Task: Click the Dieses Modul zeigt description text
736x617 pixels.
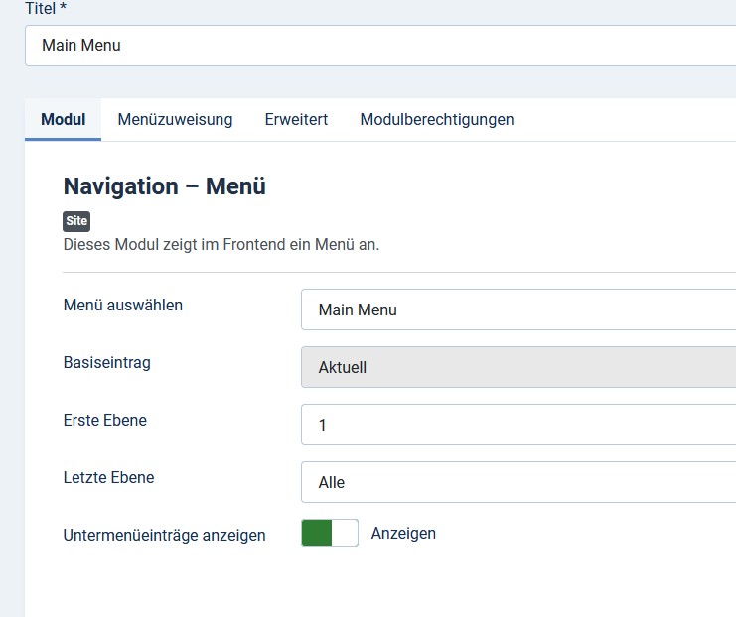Action: 221,245
